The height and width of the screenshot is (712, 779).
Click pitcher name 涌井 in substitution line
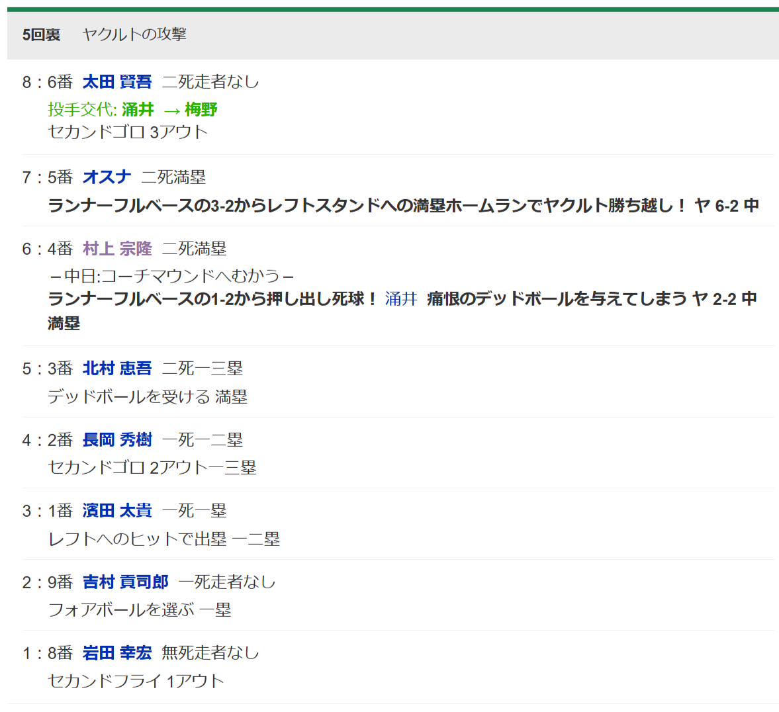138,109
